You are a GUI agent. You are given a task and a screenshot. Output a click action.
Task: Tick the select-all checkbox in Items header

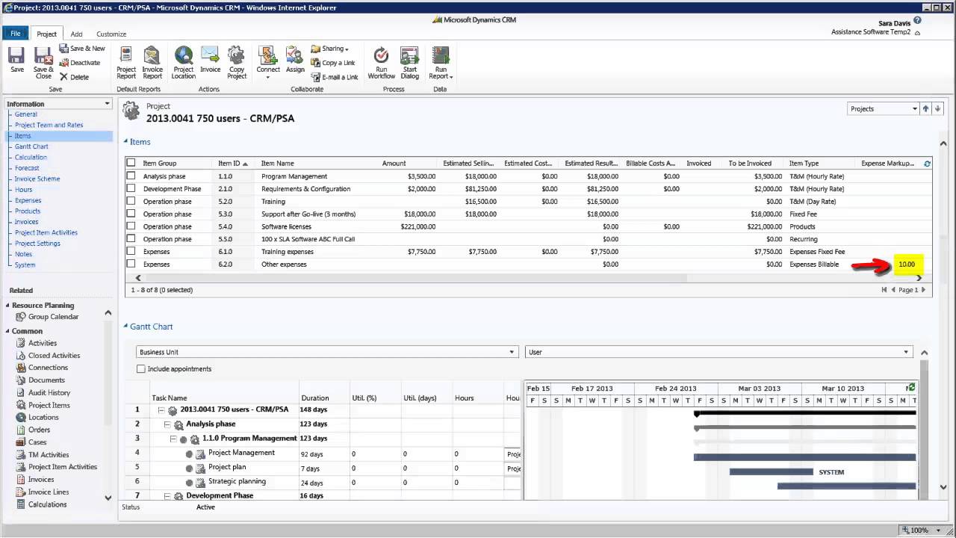coord(131,163)
